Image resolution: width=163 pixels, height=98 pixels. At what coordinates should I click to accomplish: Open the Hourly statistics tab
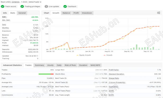(x=51, y=65)
